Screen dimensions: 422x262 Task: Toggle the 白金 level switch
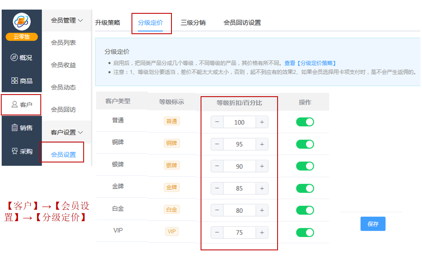click(x=305, y=210)
